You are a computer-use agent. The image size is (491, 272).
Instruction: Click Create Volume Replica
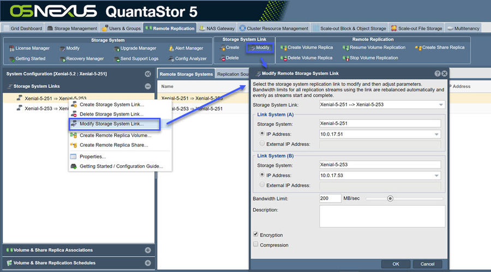tap(307, 47)
